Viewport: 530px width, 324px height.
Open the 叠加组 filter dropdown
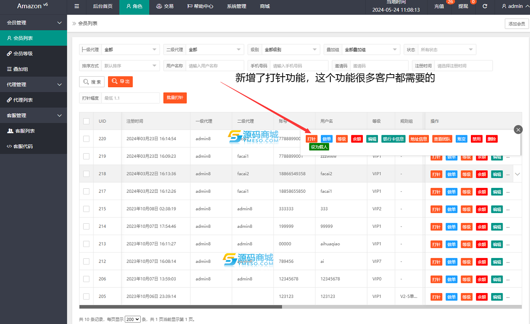point(371,50)
